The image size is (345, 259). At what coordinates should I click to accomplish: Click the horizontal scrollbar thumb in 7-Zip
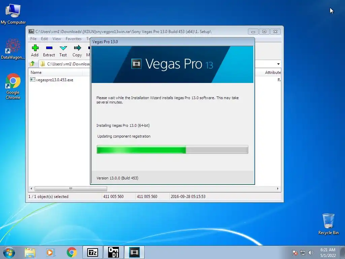coord(71,189)
